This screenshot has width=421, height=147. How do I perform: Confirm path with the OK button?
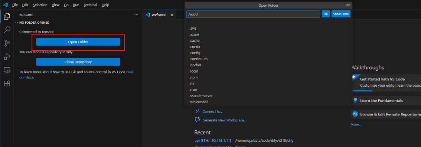pyautogui.click(x=326, y=14)
